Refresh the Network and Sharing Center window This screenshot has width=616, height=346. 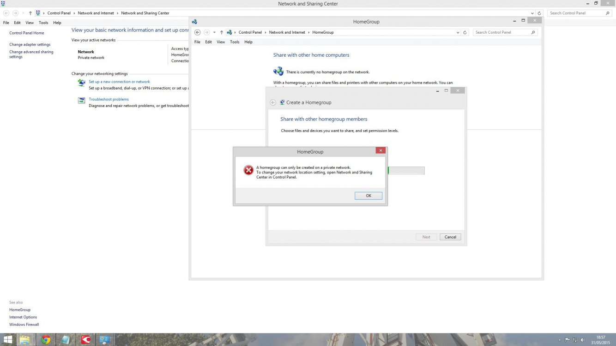click(x=539, y=13)
